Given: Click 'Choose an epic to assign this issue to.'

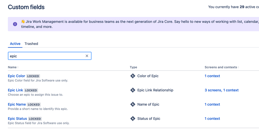Looking at the screenshot, I should 36,95.
